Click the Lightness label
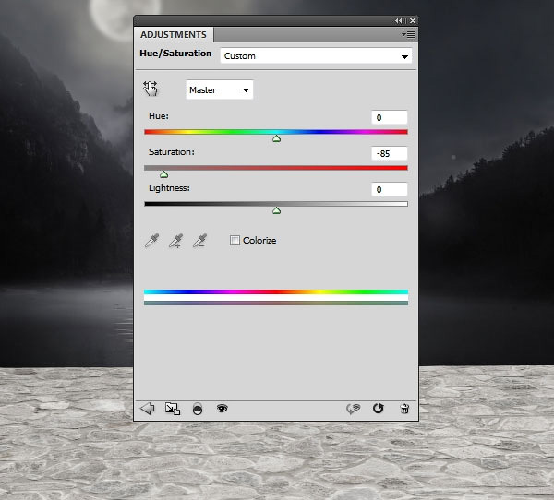 click(169, 188)
